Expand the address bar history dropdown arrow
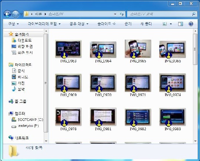The height and width of the screenshot is (161, 200). point(115,14)
